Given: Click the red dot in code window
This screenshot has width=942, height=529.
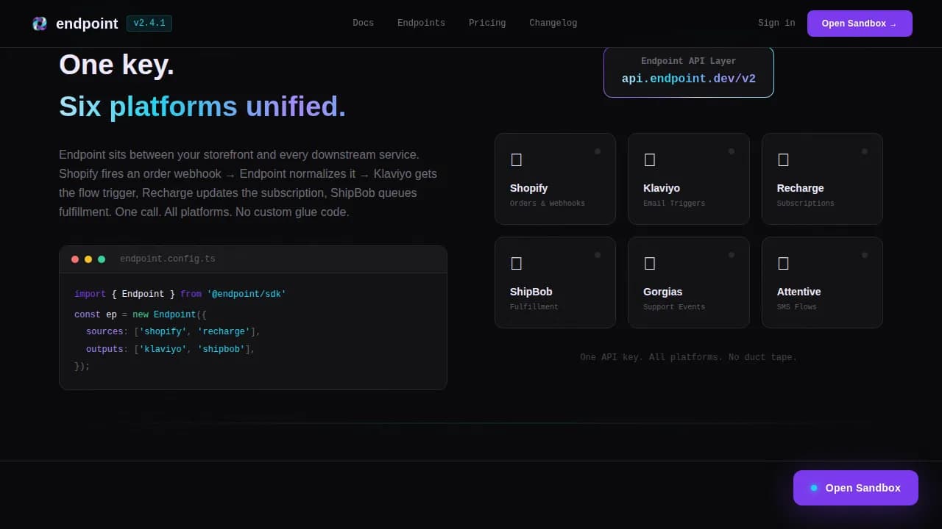Looking at the screenshot, I should tap(75, 259).
